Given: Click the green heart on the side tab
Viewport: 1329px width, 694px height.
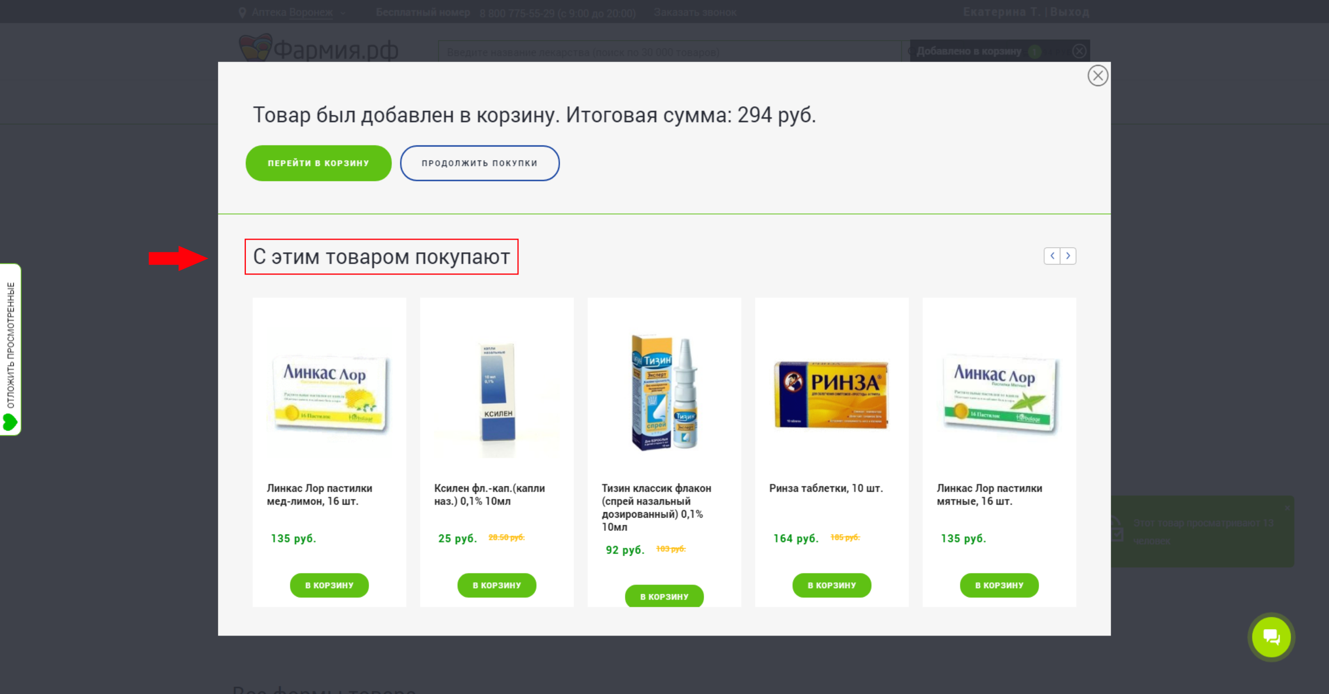Looking at the screenshot, I should tap(10, 422).
